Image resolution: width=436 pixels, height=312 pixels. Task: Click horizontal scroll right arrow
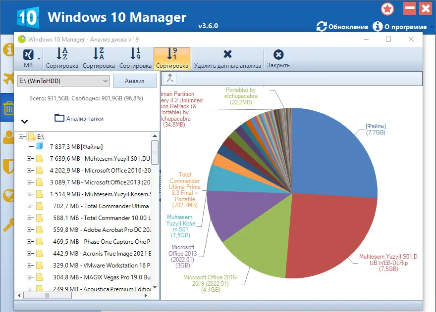coord(146,296)
